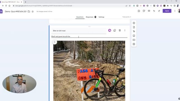Open the image options three-dot menu

[x=55, y=42]
